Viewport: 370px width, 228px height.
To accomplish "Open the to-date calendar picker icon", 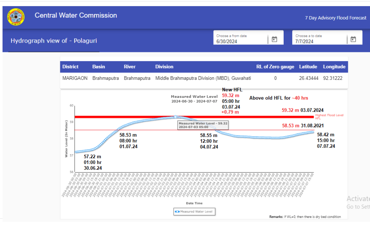I will (353, 39).
